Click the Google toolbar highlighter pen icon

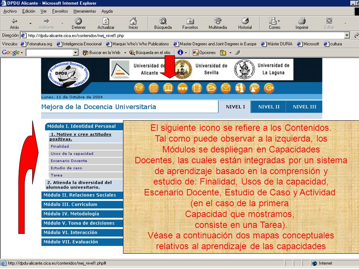tap(238, 53)
